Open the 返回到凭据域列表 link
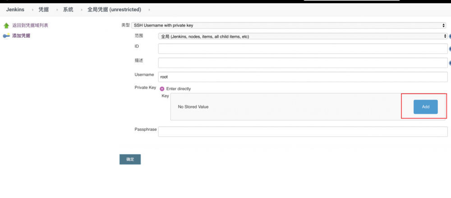The width and height of the screenshot is (451, 198). pyautogui.click(x=30, y=25)
